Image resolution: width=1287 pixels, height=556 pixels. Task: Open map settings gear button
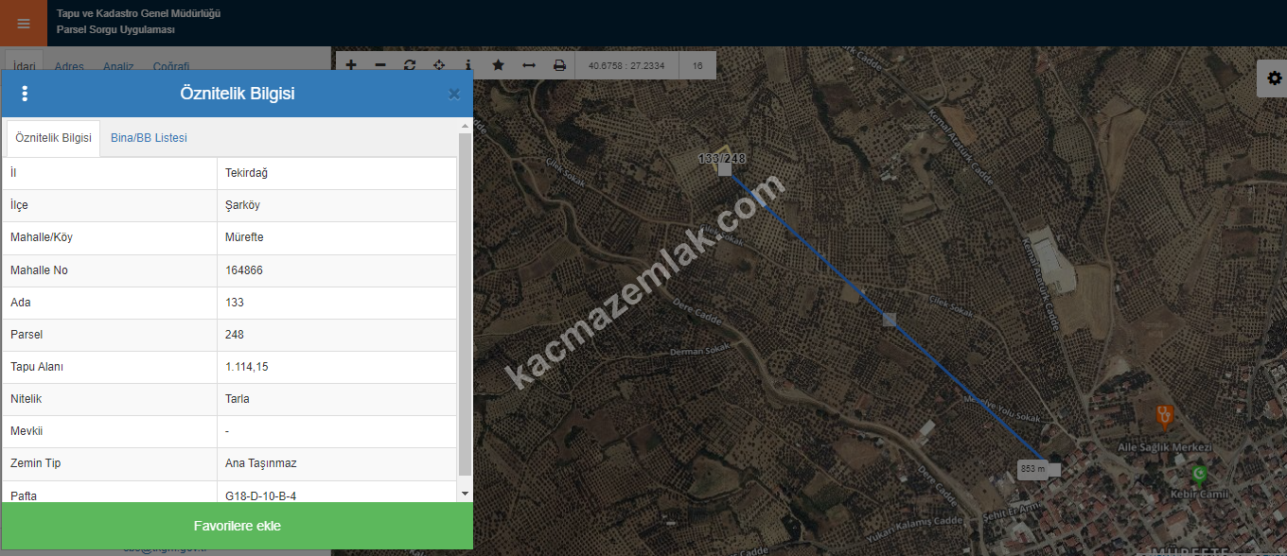coord(1273,78)
